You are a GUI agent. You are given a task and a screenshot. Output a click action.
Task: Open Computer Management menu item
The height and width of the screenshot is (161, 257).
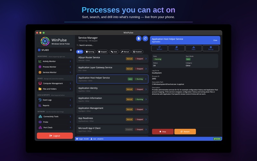click(55, 83)
